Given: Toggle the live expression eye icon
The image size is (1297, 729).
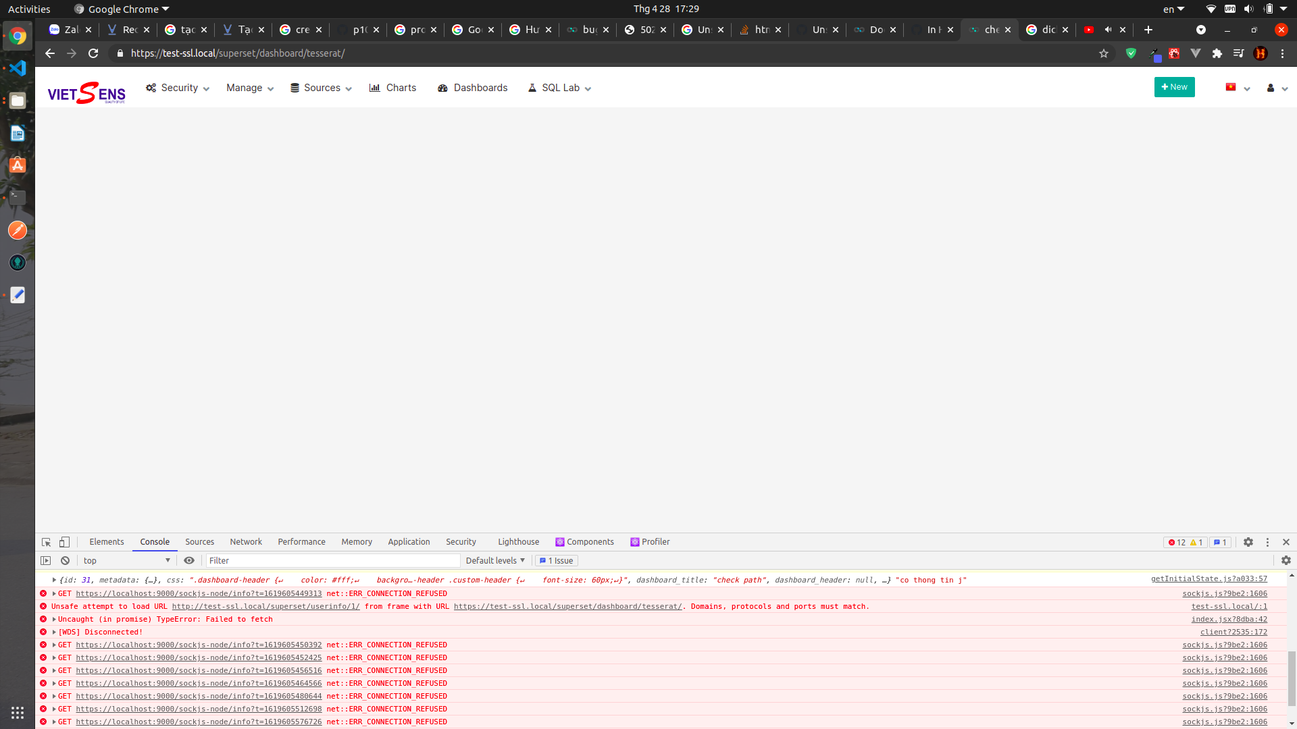Looking at the screenshot, I should pyautogui.click(x=189, y=560).
